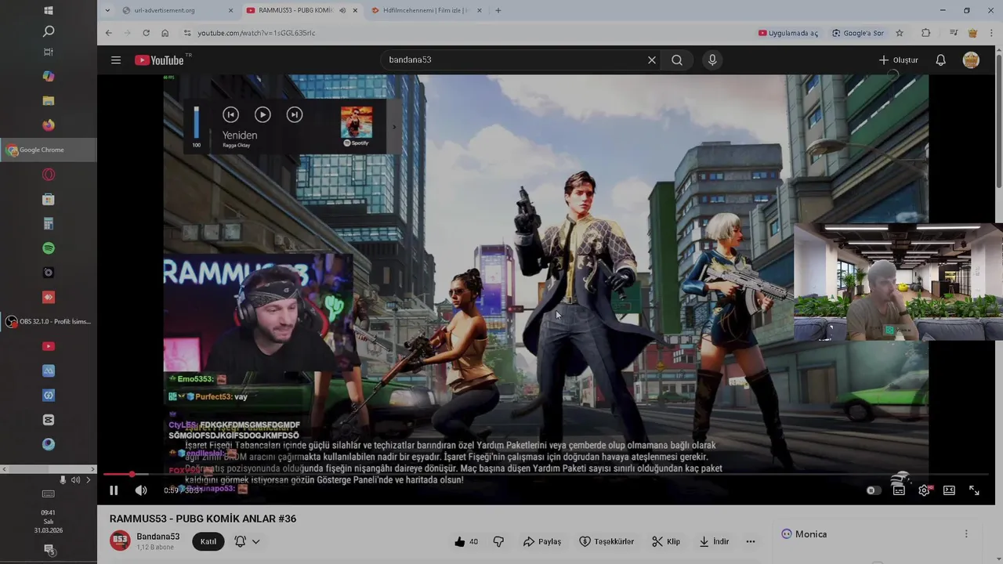Pause the YouTube video
This screenshot has height=564, width=1003.
tap(114, 490)
